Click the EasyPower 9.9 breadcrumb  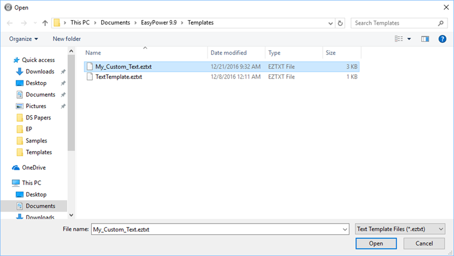point(156,23)
